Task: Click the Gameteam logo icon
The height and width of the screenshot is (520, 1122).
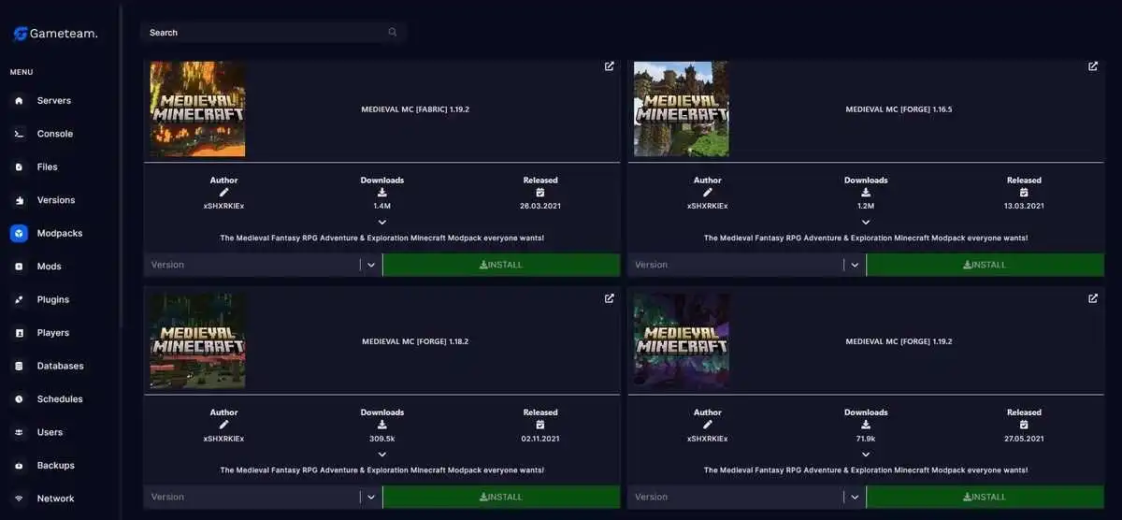Action: pos(20,34)
